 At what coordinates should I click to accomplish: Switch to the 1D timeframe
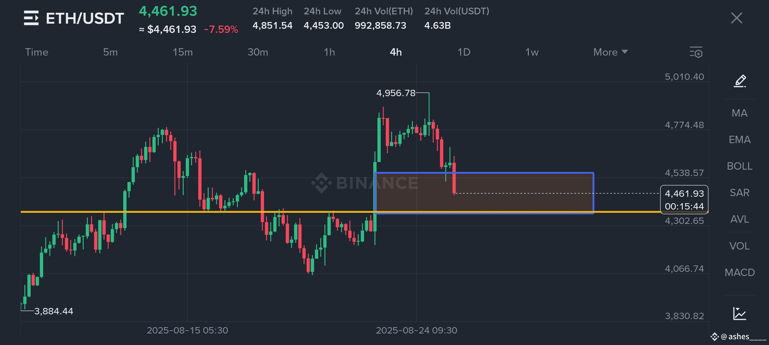[464, 52]
